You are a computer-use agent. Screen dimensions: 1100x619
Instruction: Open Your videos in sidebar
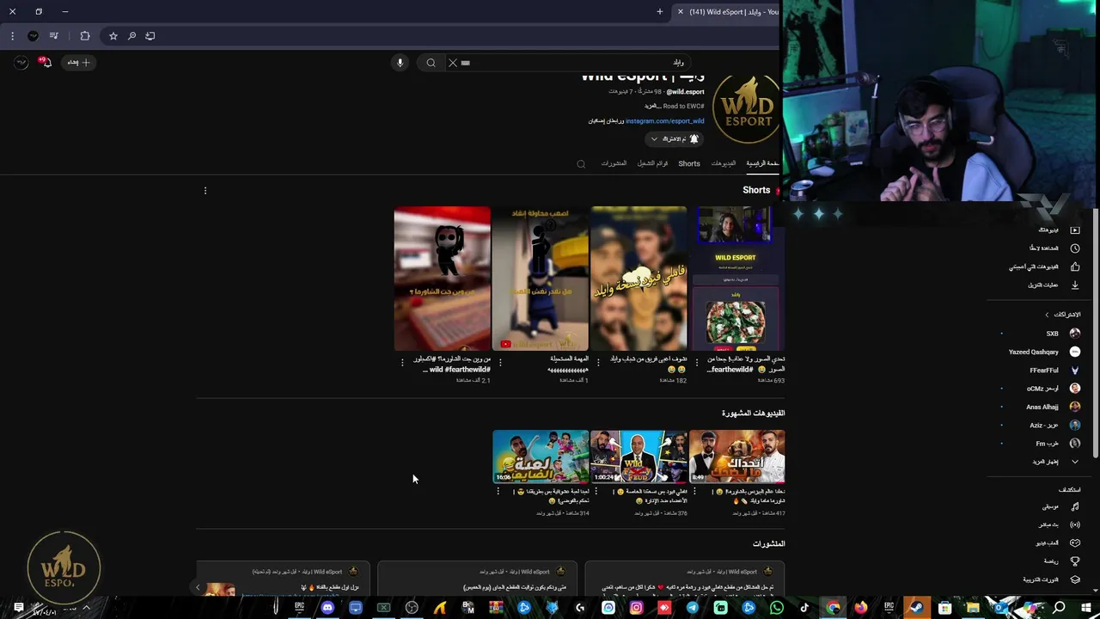[1055, 230]
